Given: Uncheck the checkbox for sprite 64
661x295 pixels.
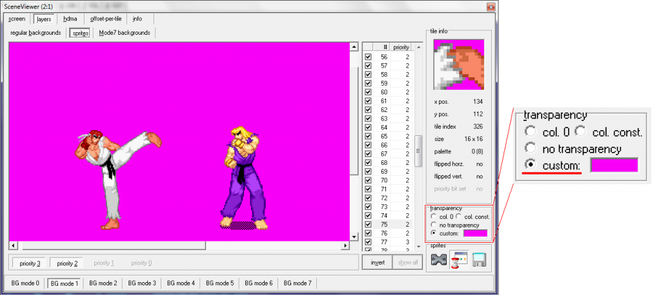Looking at the screenshot, I should point(368,128).
